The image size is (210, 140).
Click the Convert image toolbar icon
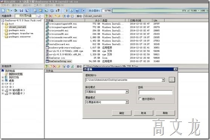point(46,10)
